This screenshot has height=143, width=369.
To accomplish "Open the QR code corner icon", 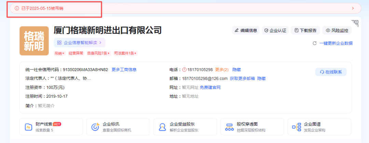I will 355,23.
